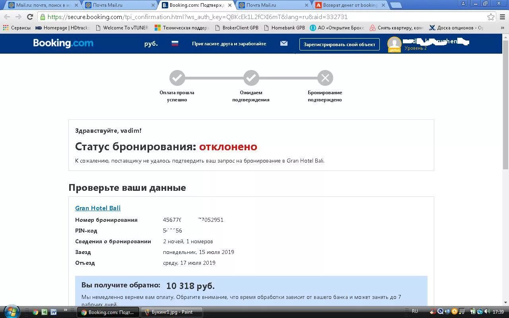Click the Chrome user profile button
The height and width of the screenshot is (318, 509).
coord(463,3)
